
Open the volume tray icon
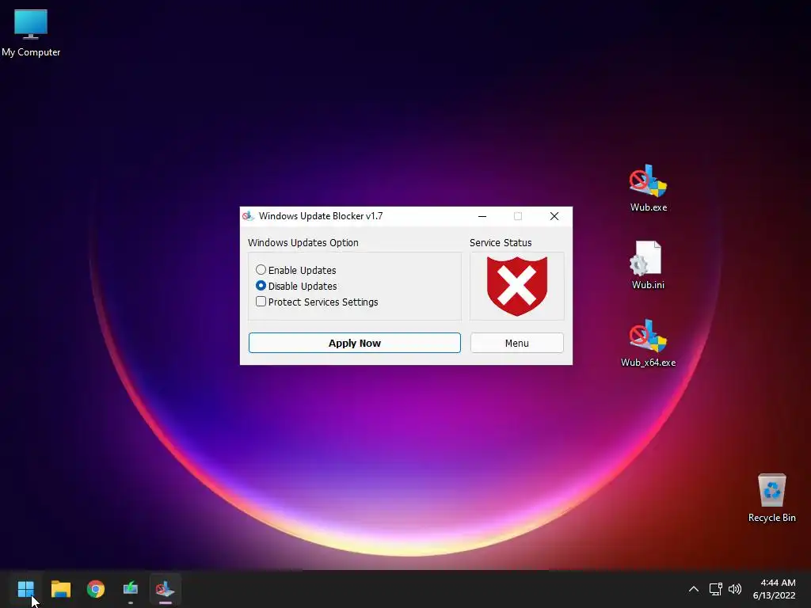734,589
